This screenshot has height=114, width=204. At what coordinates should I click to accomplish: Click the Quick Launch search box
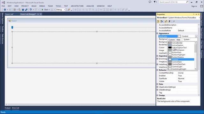(173, 2)
